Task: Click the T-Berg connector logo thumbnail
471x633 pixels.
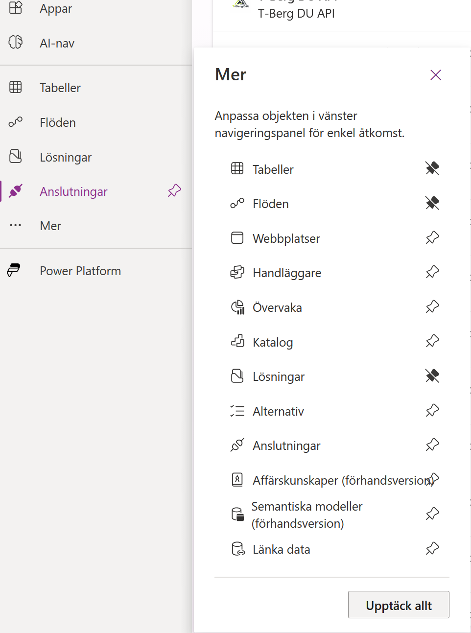Action: [x=240, y=5]
